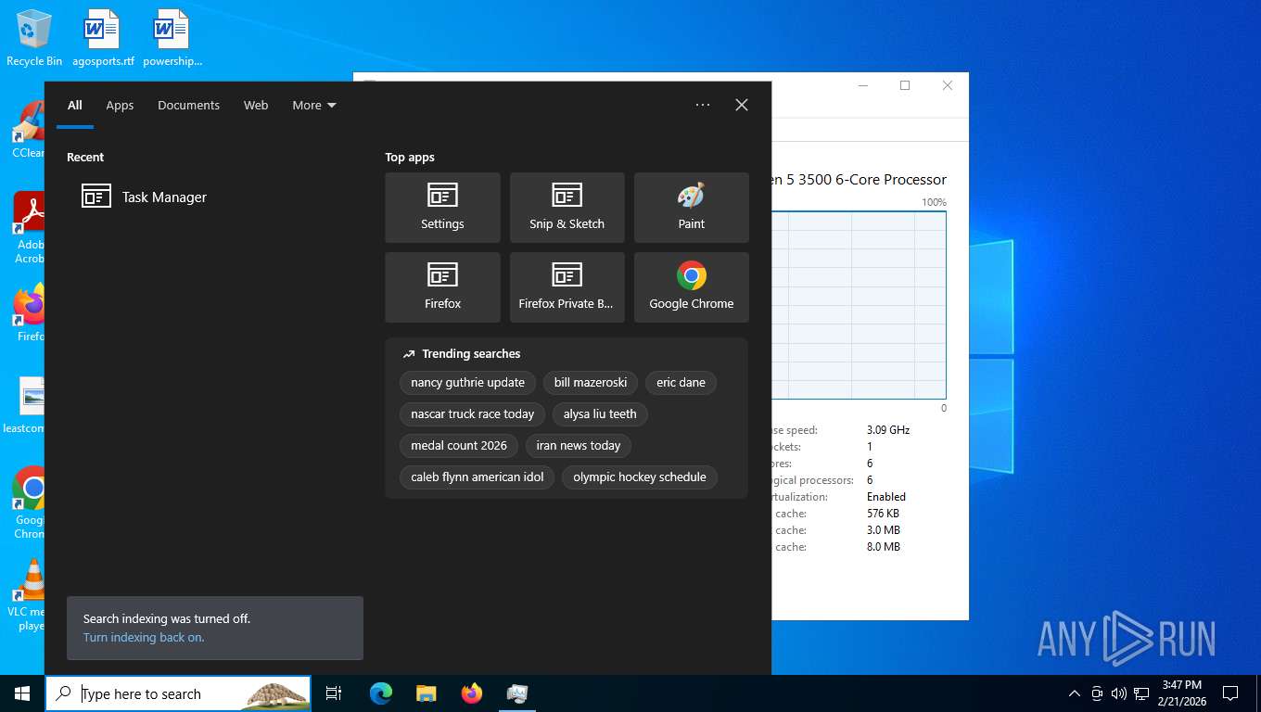
Task: Search trending 'caleb flynn american idol'
Action: point(477,477)
